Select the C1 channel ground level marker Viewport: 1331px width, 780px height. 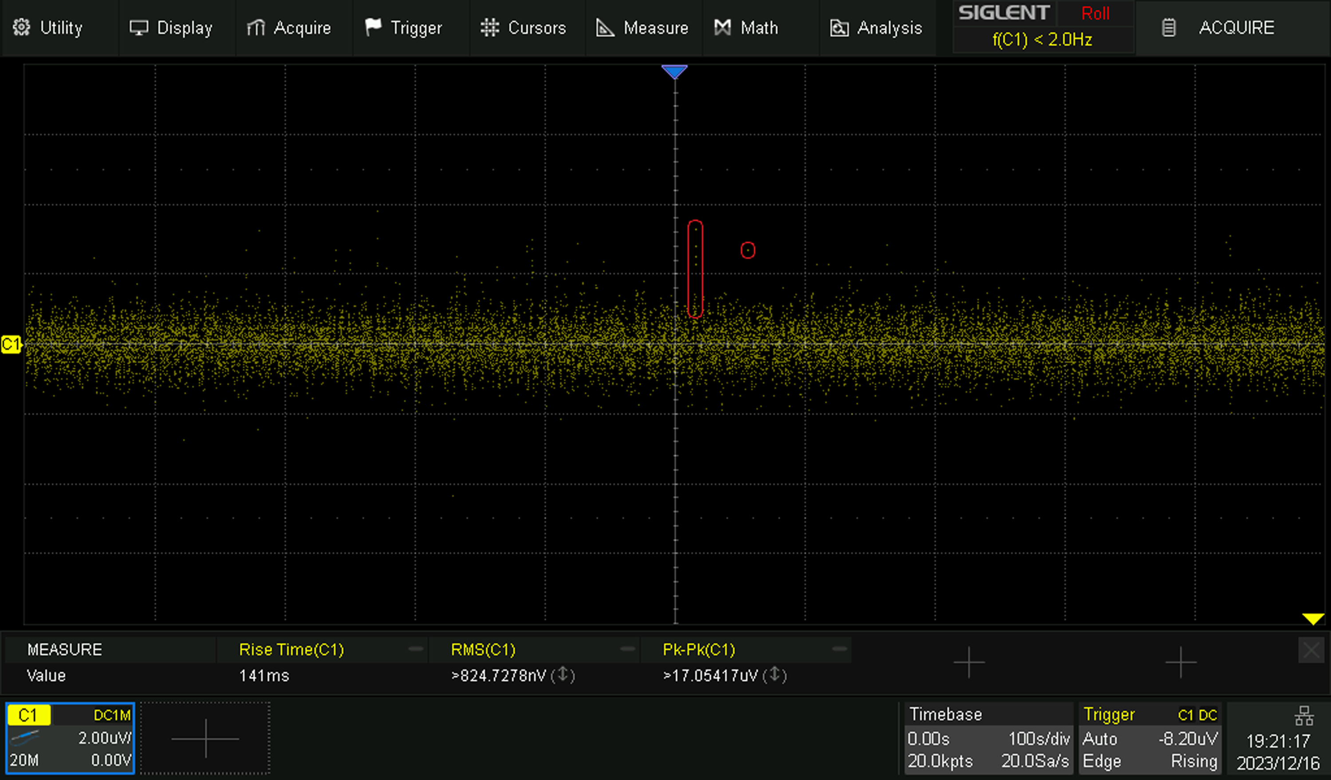pos(11,344)
